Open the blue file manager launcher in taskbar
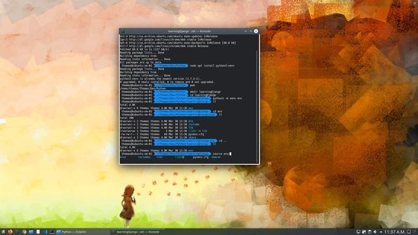The height and width of the screenshot is (235, 418). click(x=31, y=232)
